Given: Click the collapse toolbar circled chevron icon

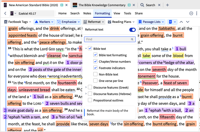Looking at the screenshot, I should click(x=191, y=13).
